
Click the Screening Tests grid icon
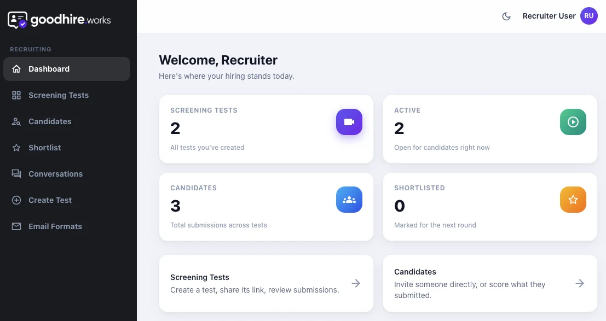16,95
